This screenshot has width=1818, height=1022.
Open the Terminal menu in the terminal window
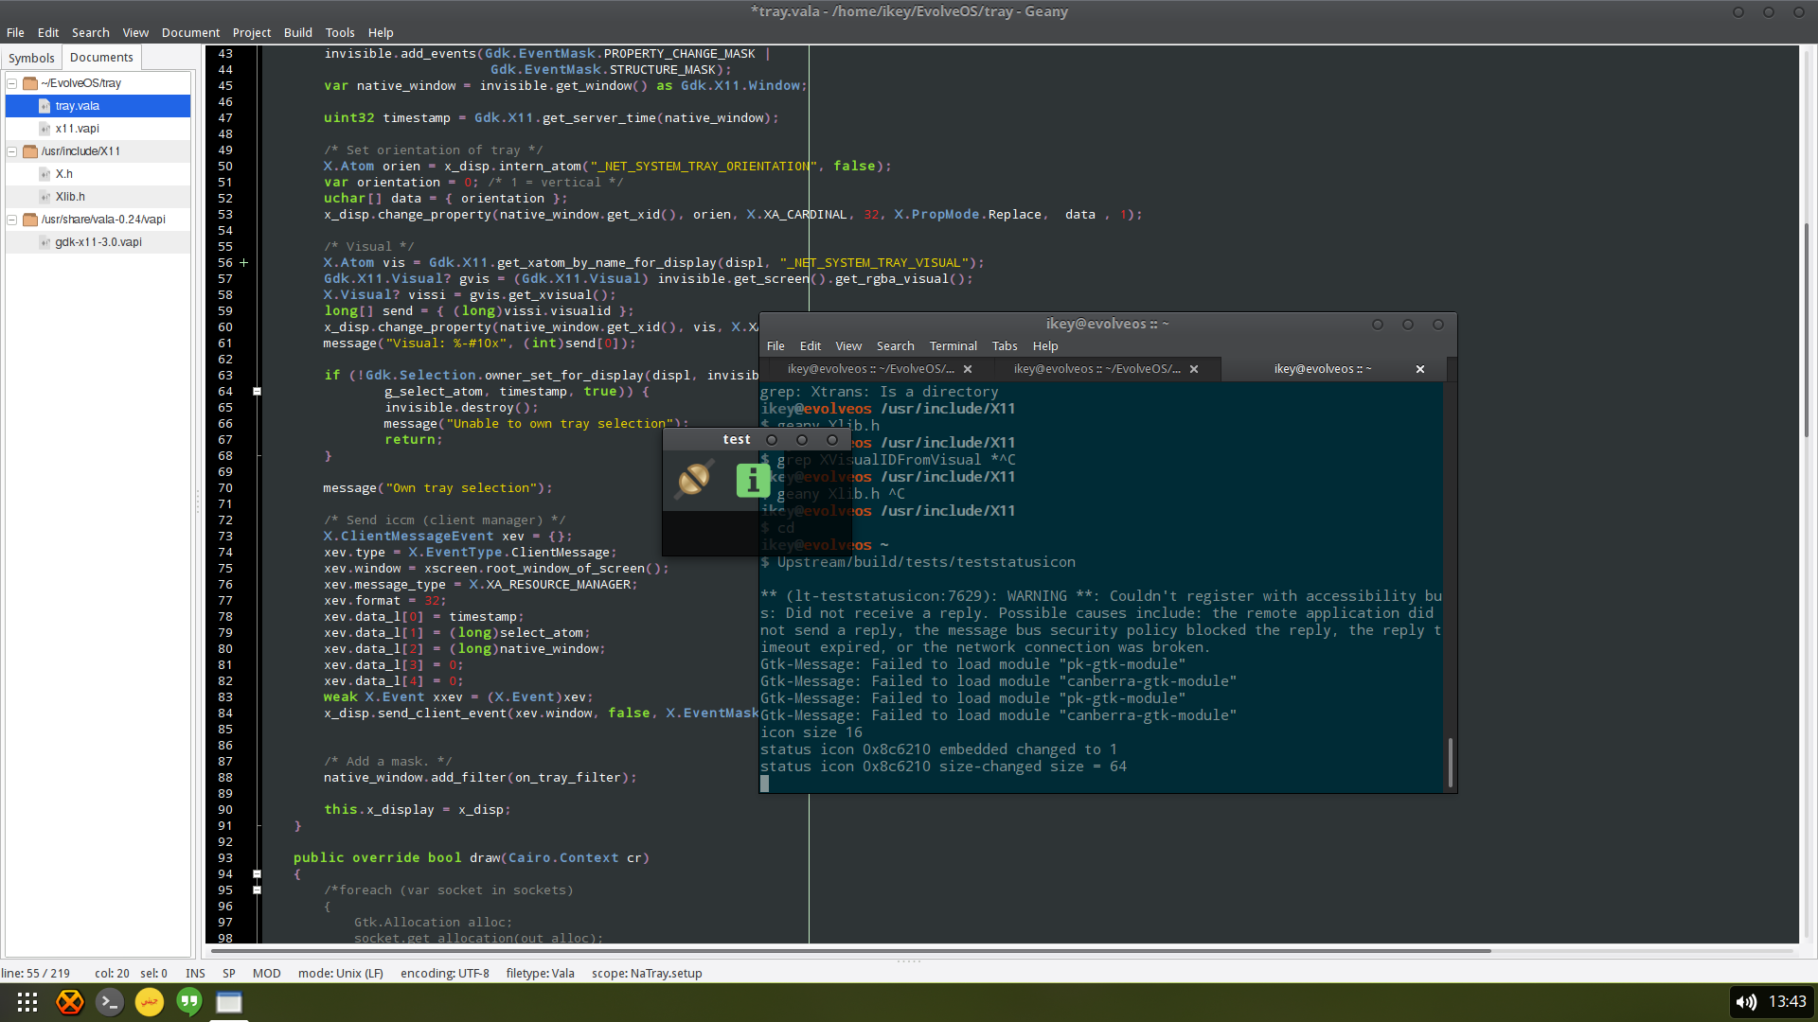953,346
